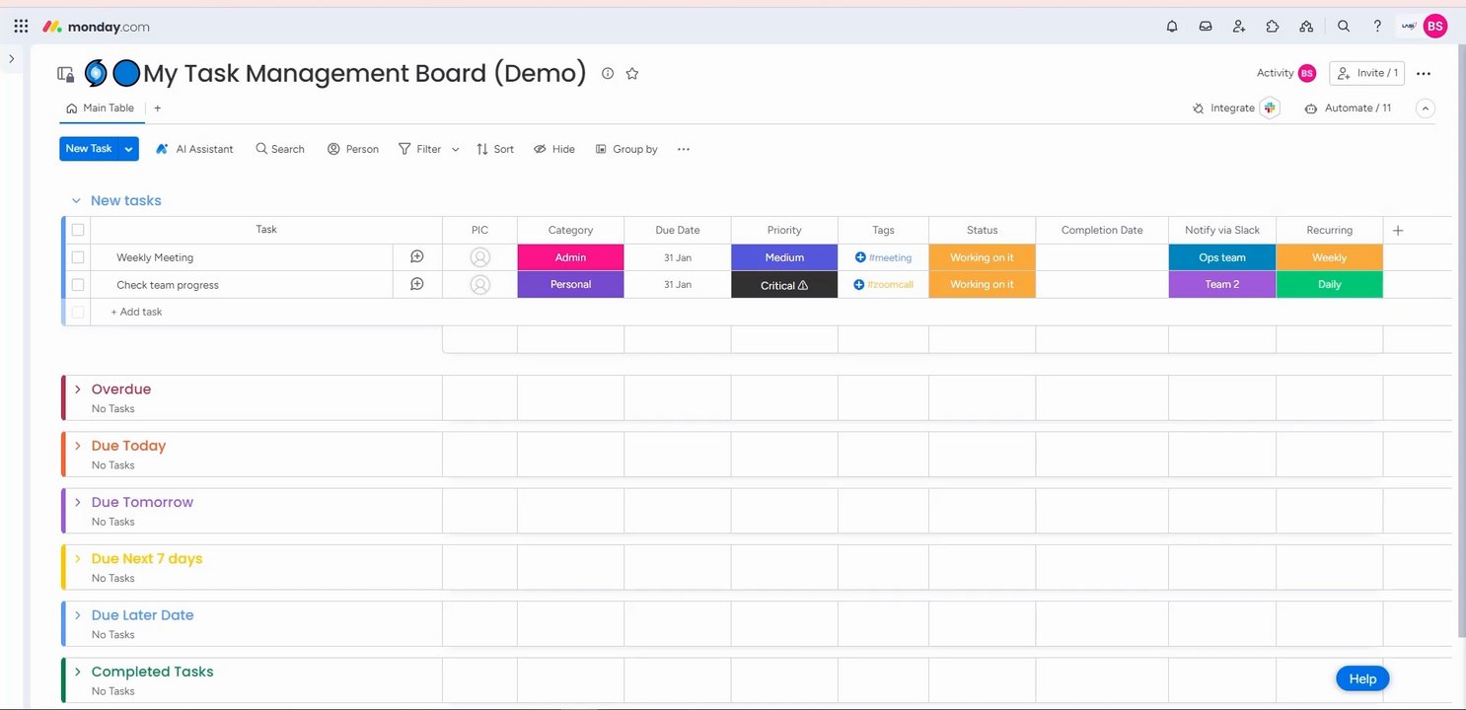Open the Sort menu

[x=495, y=149]
